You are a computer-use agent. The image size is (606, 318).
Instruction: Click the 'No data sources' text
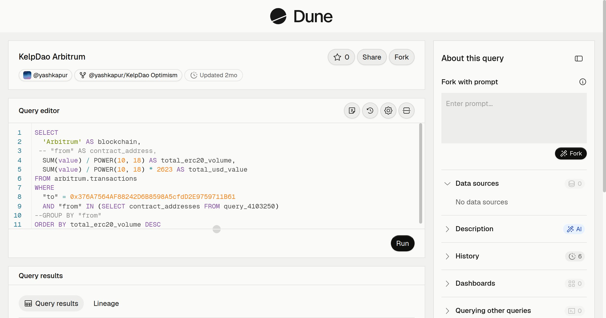click(482, 202)
